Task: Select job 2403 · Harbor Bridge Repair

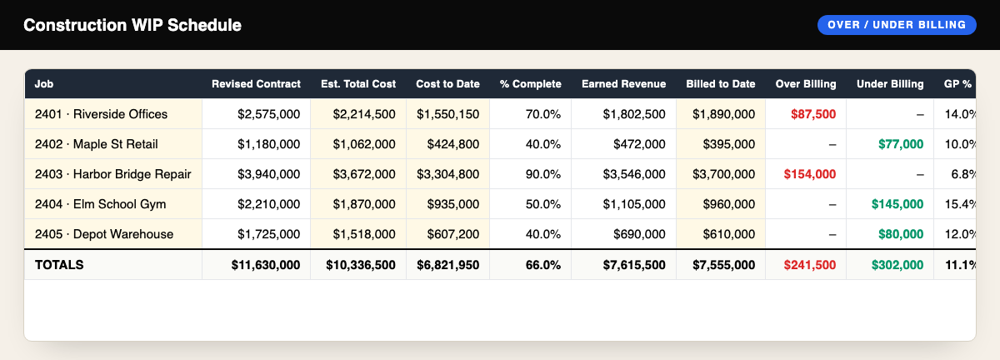Action: tap(113, 174)
